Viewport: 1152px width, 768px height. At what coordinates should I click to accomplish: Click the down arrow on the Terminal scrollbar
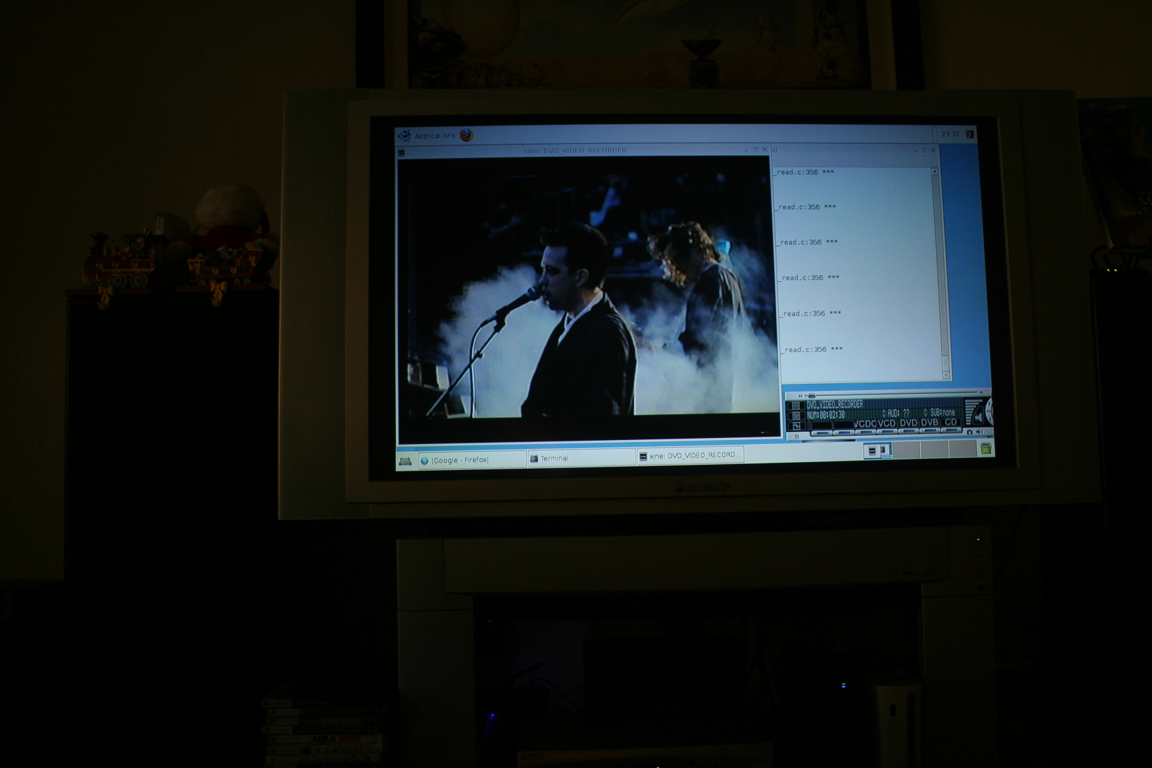(945, 376)
